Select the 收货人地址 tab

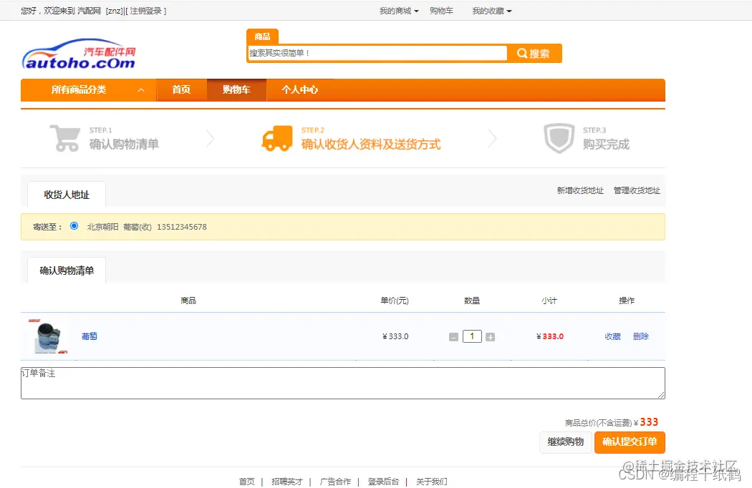pyautogui.click(x=67, y=194)
